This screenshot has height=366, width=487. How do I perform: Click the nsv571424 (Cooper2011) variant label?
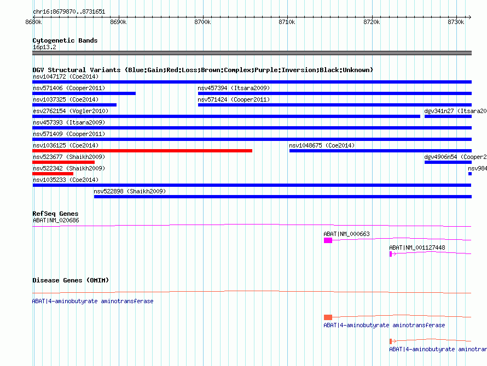tap(234, 99)
